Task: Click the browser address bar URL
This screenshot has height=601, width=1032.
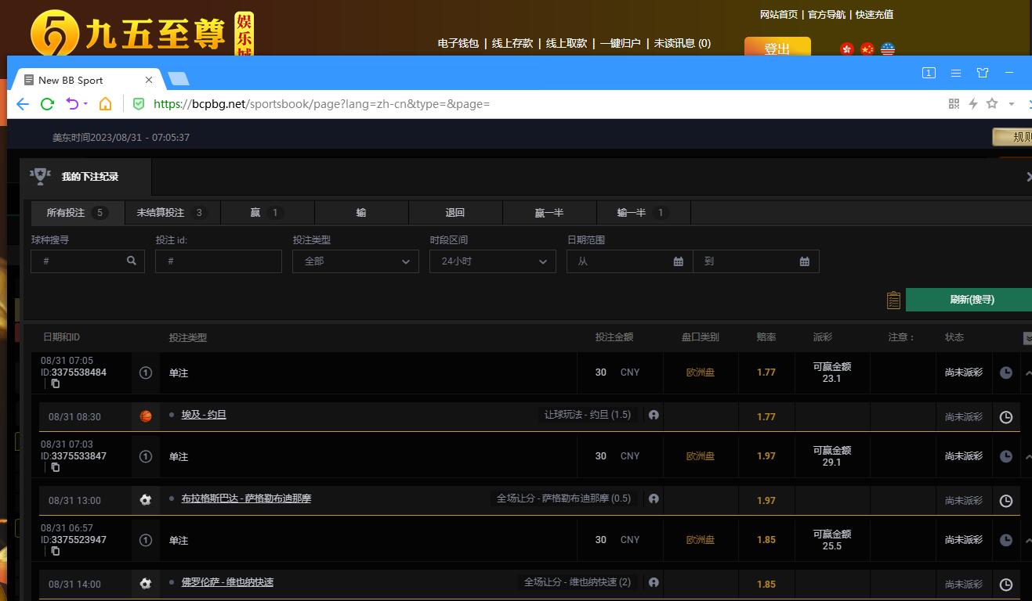Action: coord(321,104)
